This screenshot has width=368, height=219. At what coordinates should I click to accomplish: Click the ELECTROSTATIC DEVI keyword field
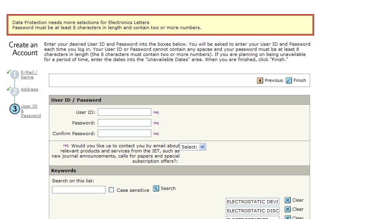253,202
